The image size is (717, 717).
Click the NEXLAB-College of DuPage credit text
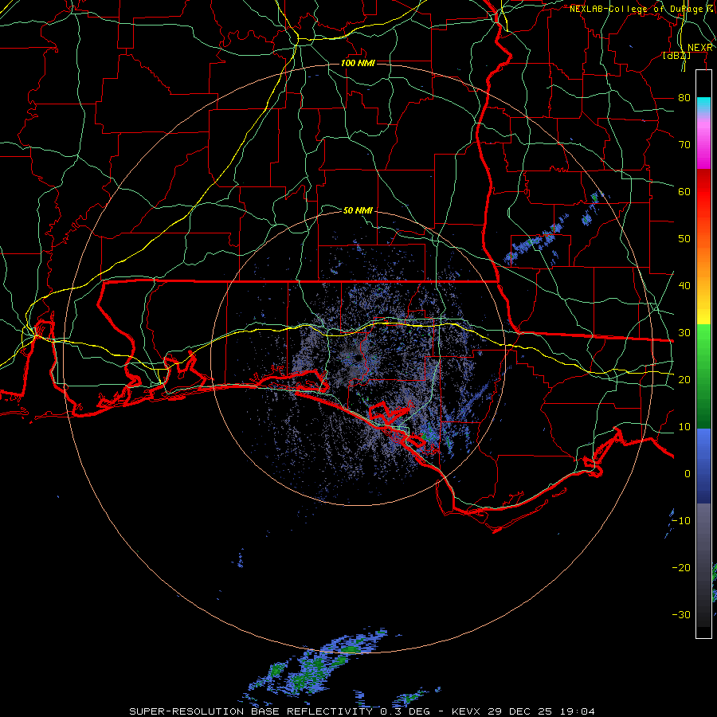[x=642, y=9]
